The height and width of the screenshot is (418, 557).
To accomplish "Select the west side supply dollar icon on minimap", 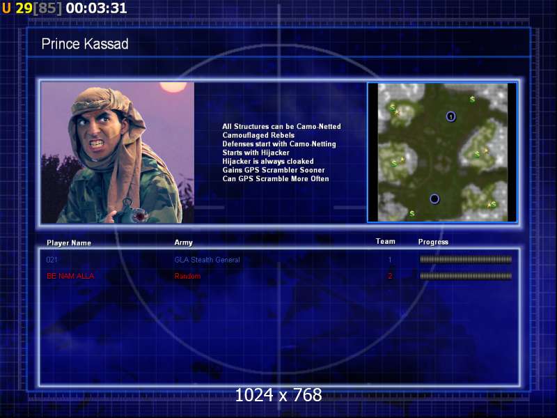I will click(x=394, y=164).
